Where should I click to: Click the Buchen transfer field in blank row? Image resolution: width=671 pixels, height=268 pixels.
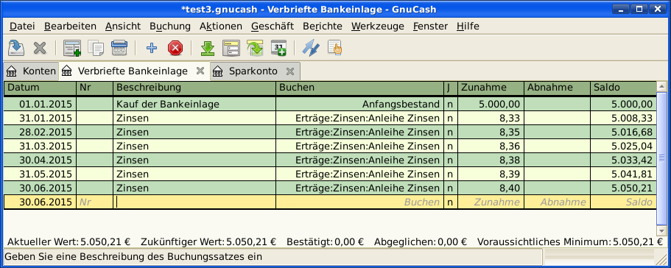pos(360,202)
